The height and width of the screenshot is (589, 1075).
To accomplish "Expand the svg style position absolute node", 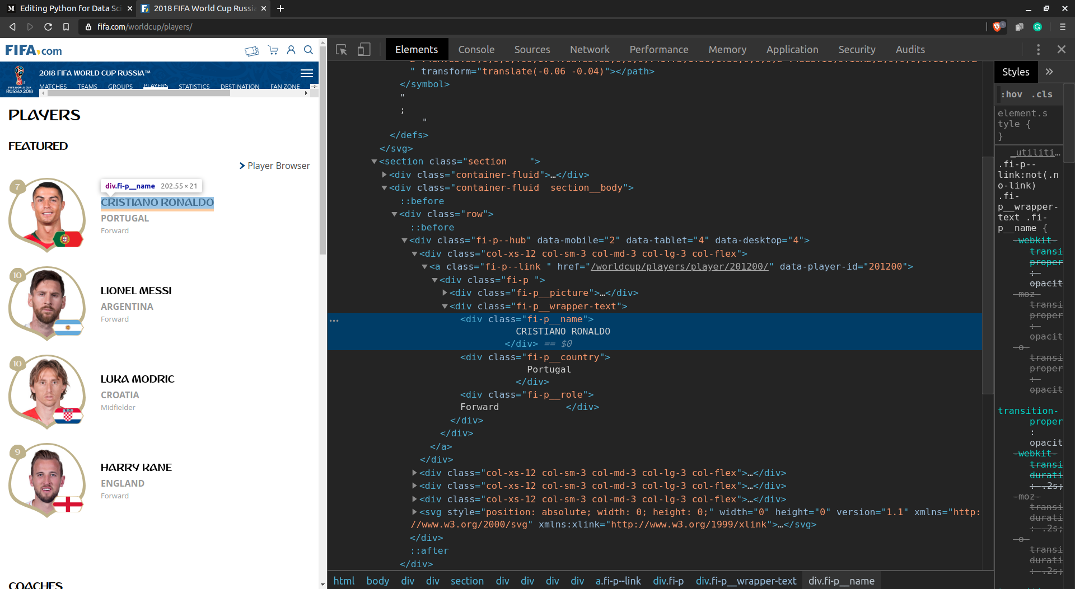I will click(x=414, y=512).
